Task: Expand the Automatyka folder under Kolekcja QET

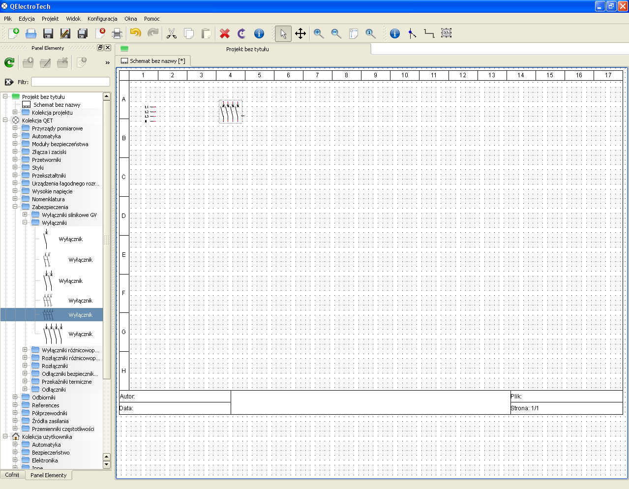Action: (x=15, y=136)
